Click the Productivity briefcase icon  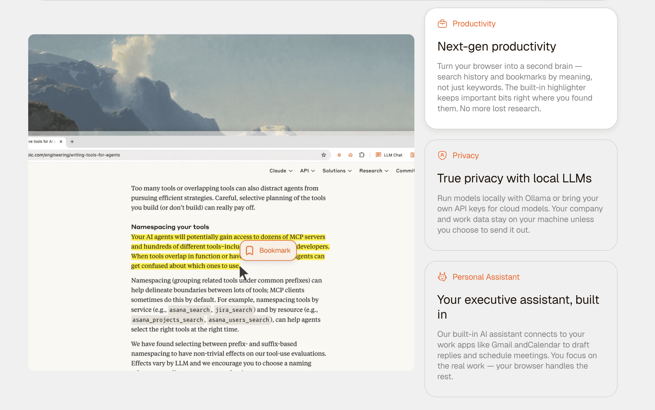442,24
